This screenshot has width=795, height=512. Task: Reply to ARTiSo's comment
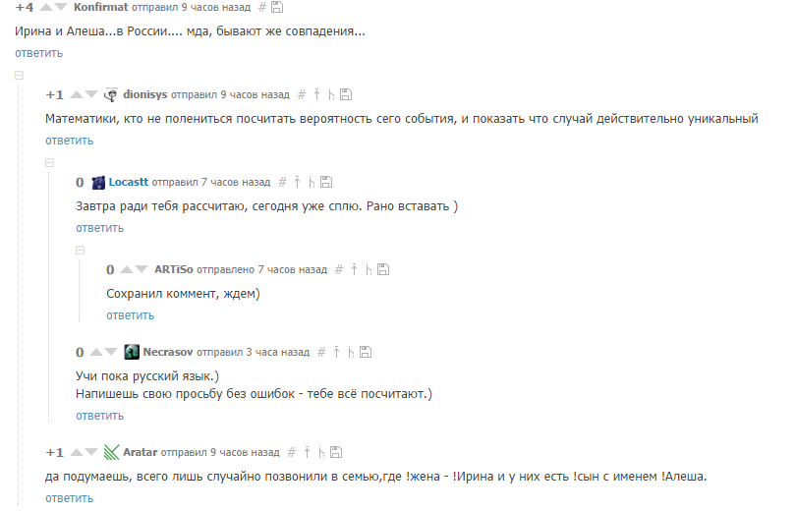(131, 315)
